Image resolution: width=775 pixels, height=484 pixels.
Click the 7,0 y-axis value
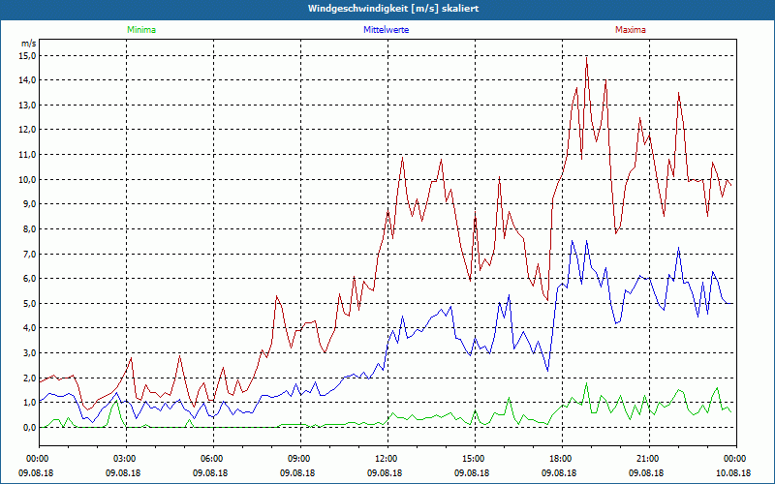pos(29,254)
